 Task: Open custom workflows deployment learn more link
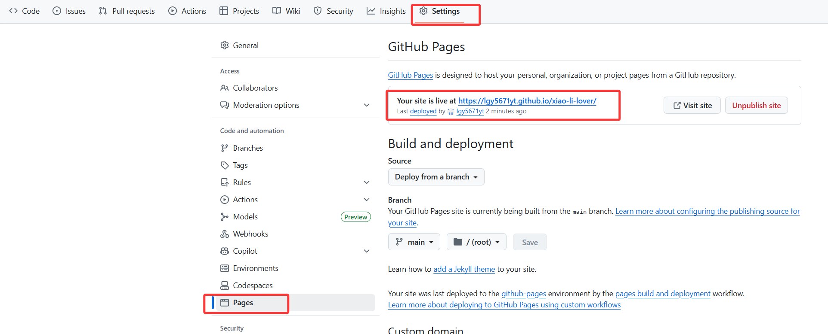504,305
